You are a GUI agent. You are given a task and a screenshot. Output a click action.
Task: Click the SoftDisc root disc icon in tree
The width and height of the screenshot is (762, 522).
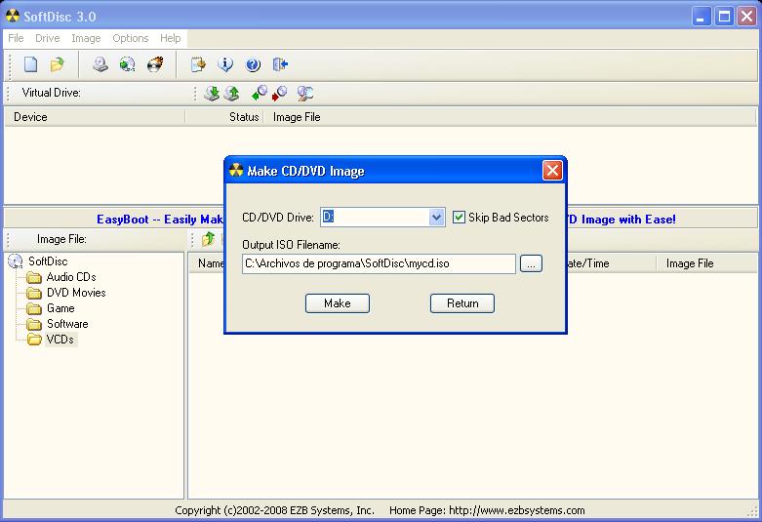point(16,261)
